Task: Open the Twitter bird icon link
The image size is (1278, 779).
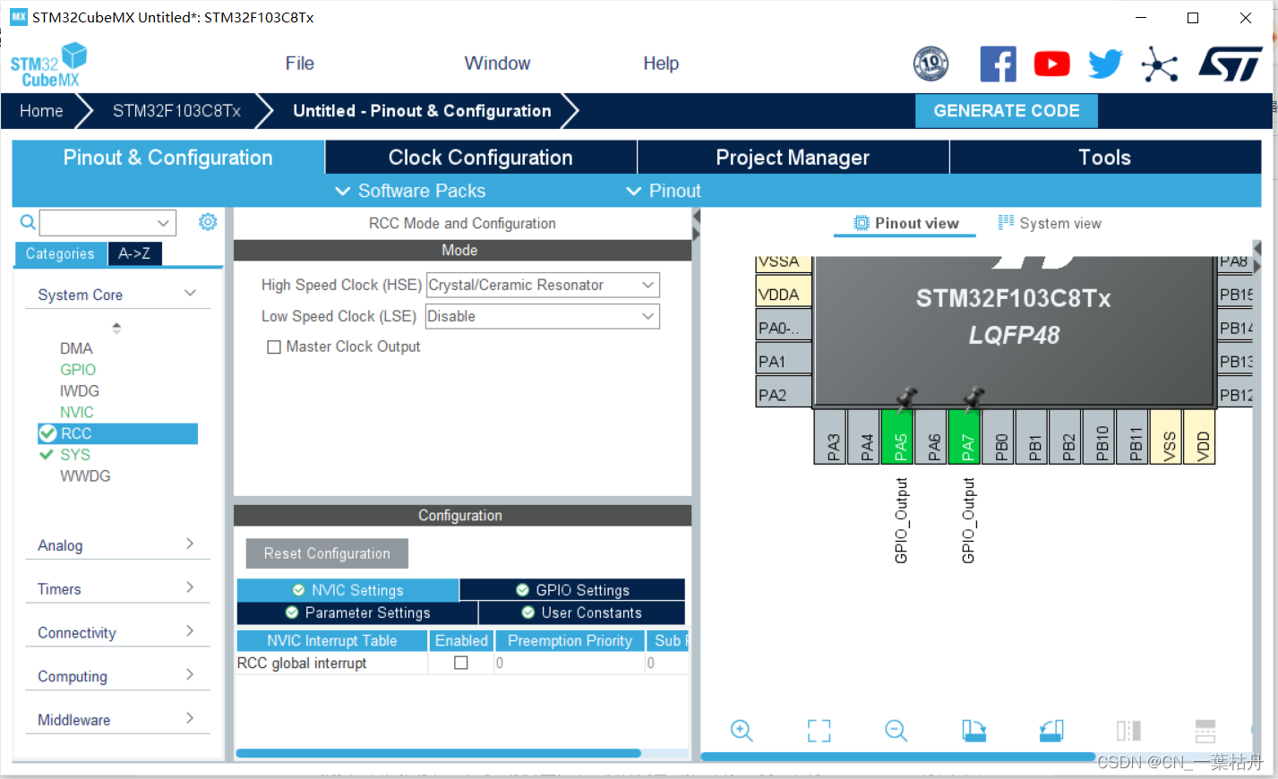Action: click(1105, 64)
